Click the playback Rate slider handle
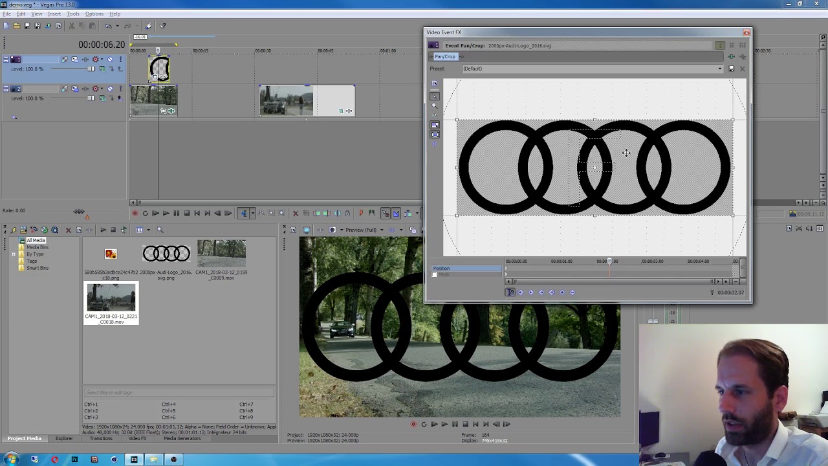 [x=79, y=211]
